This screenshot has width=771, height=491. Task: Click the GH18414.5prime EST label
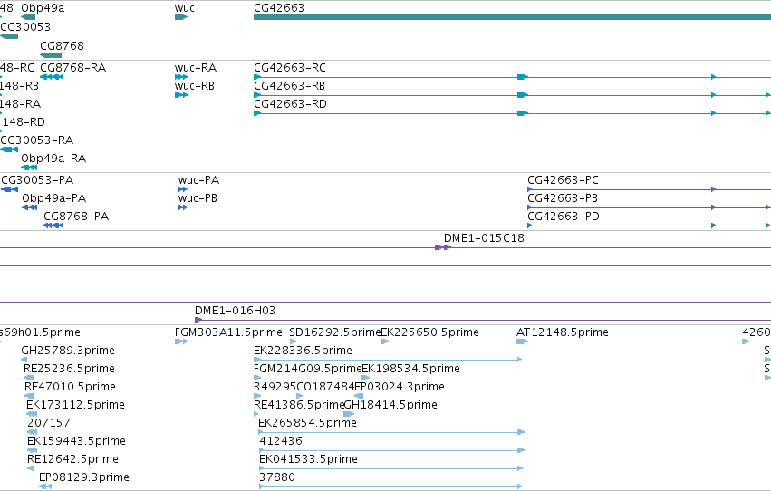tap(390, 405)
